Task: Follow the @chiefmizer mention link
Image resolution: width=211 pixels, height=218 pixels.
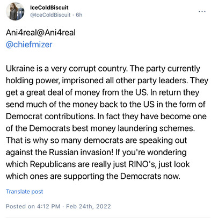Action: pos(29,45)
